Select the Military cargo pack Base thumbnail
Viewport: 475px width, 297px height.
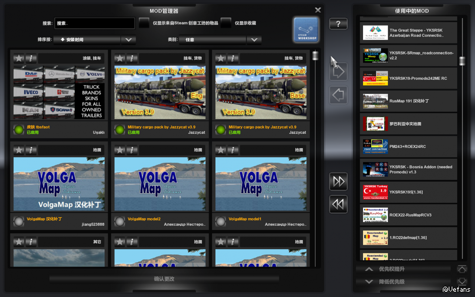261,93
